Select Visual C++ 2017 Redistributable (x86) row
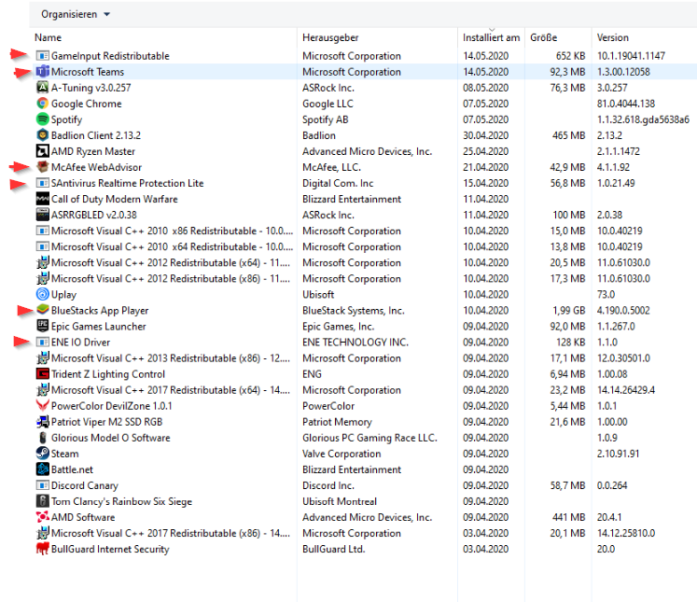The height and width of the screenshot is (602, 697). click(x=365, y=533)
